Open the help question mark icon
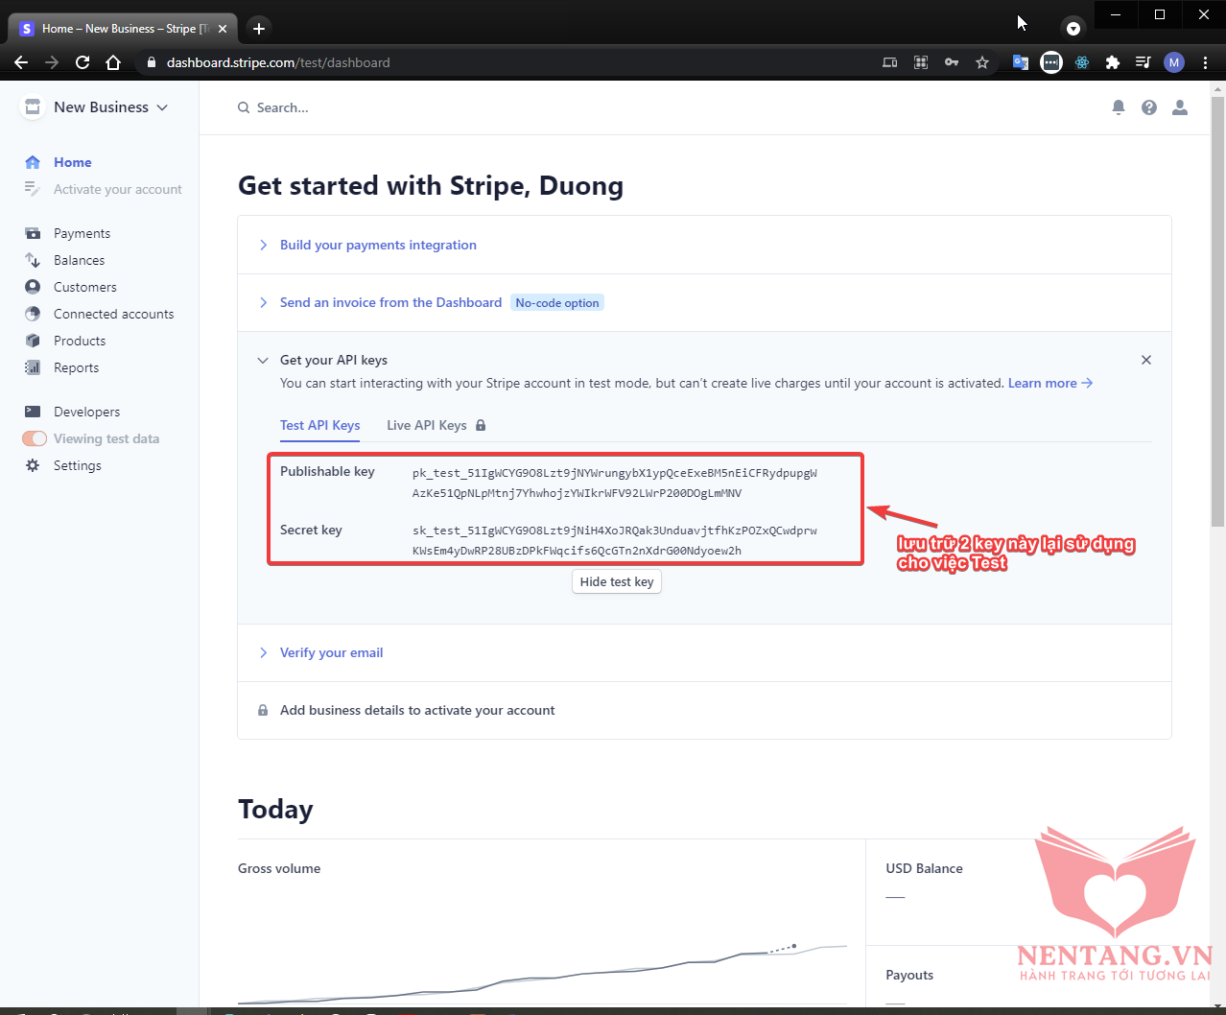The image size is (1226, 1015). (x=1148, y=107)
